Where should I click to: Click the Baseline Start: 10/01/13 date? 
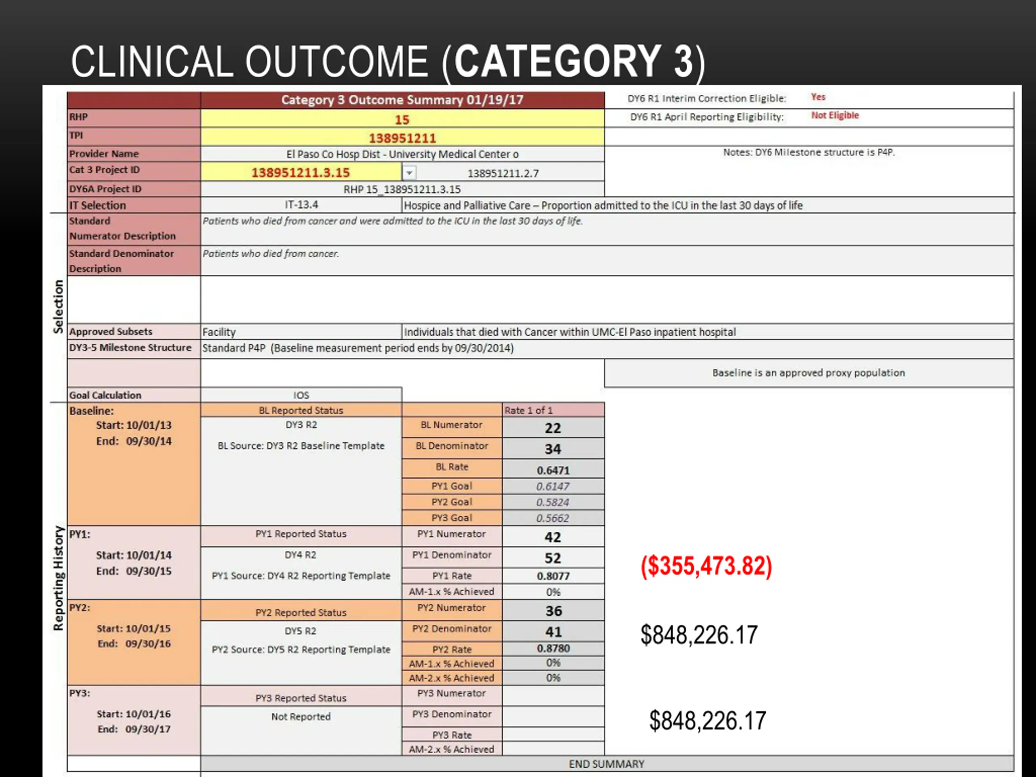[134, 425]
